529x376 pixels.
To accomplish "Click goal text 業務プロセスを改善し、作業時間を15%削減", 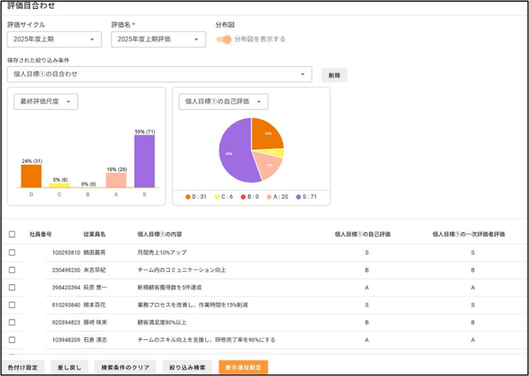I will (x=193, y=305).
